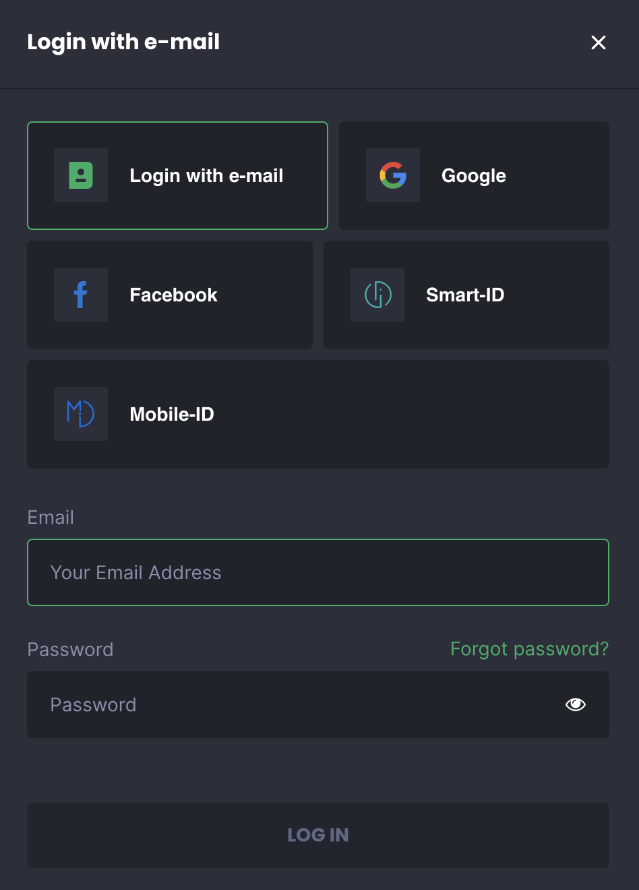Image resolution: width=639 pixels, height=890 pixels.
Task: Choose Google as the login method
Action: click(474, 176)
